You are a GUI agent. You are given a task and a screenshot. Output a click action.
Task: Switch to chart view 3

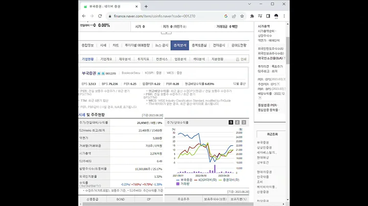tap(244, 122)
